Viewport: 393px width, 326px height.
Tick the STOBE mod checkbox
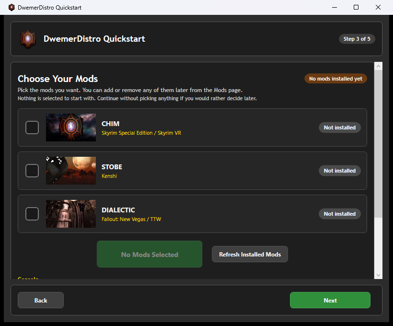(x=32, y=171)
